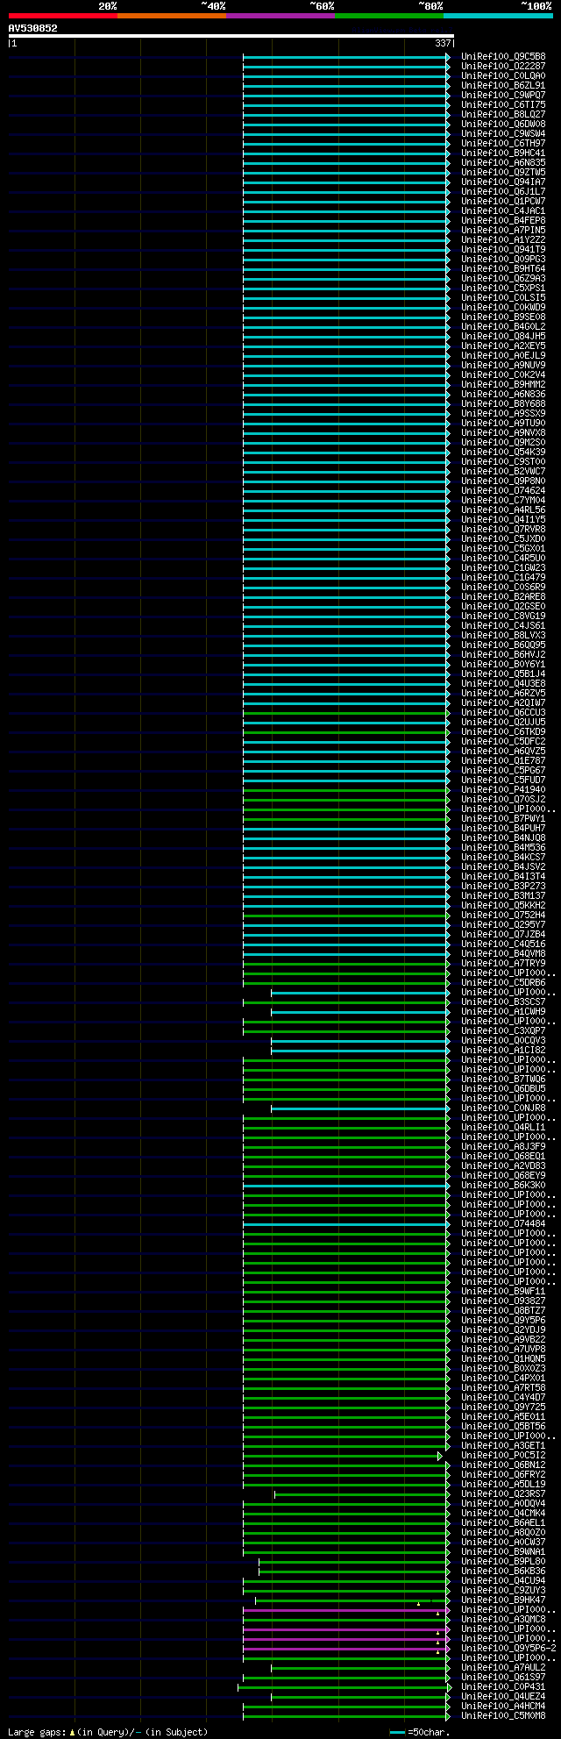Choose the UniRef100_A4RL56 label
The image size is (561, 1739).
tap(503, 510)
